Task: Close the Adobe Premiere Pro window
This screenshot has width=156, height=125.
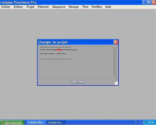Action: 153,3
